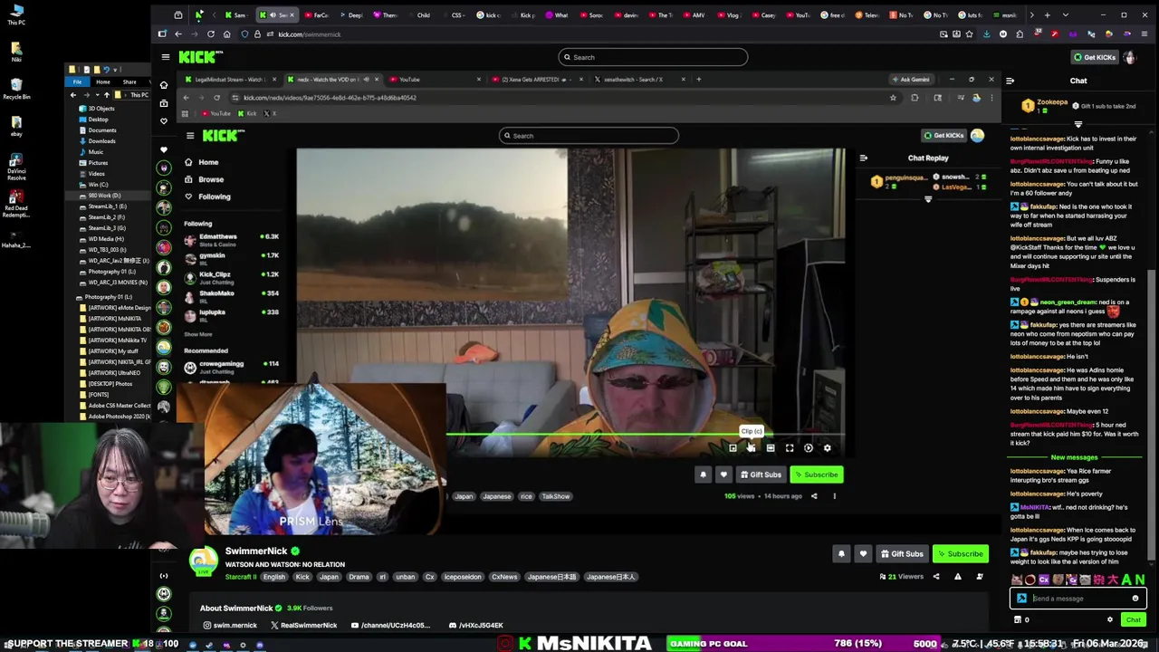Open inner Kick hamburger sidebar menu
The image size is (1159, 652).
tap(190, 136)
